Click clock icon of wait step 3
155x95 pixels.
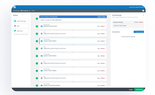[x=42, y=34]
